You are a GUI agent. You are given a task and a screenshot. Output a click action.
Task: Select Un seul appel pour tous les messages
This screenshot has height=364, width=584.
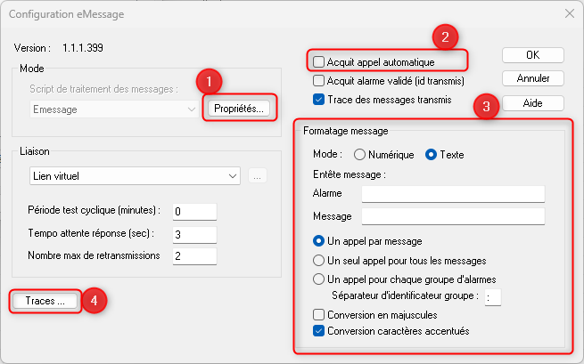(318, 261)
